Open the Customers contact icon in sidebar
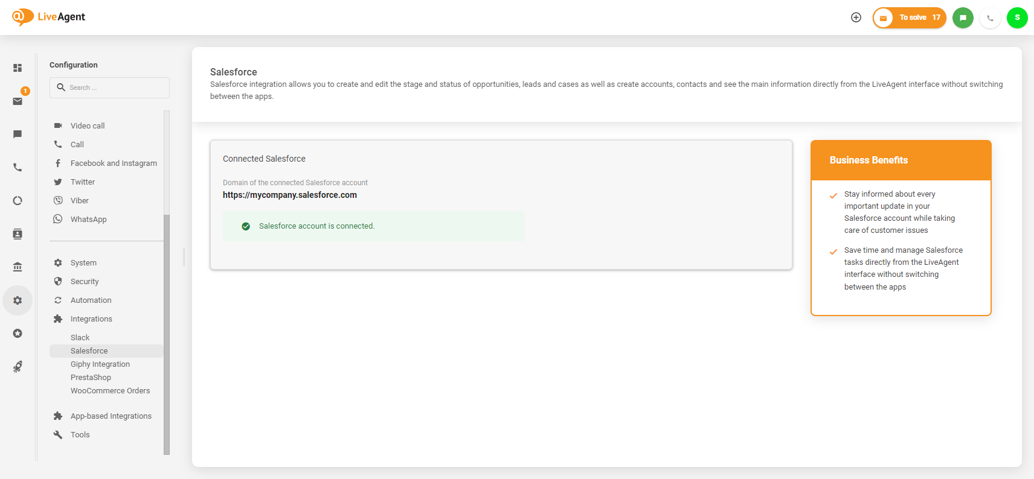 coord(18,234)
